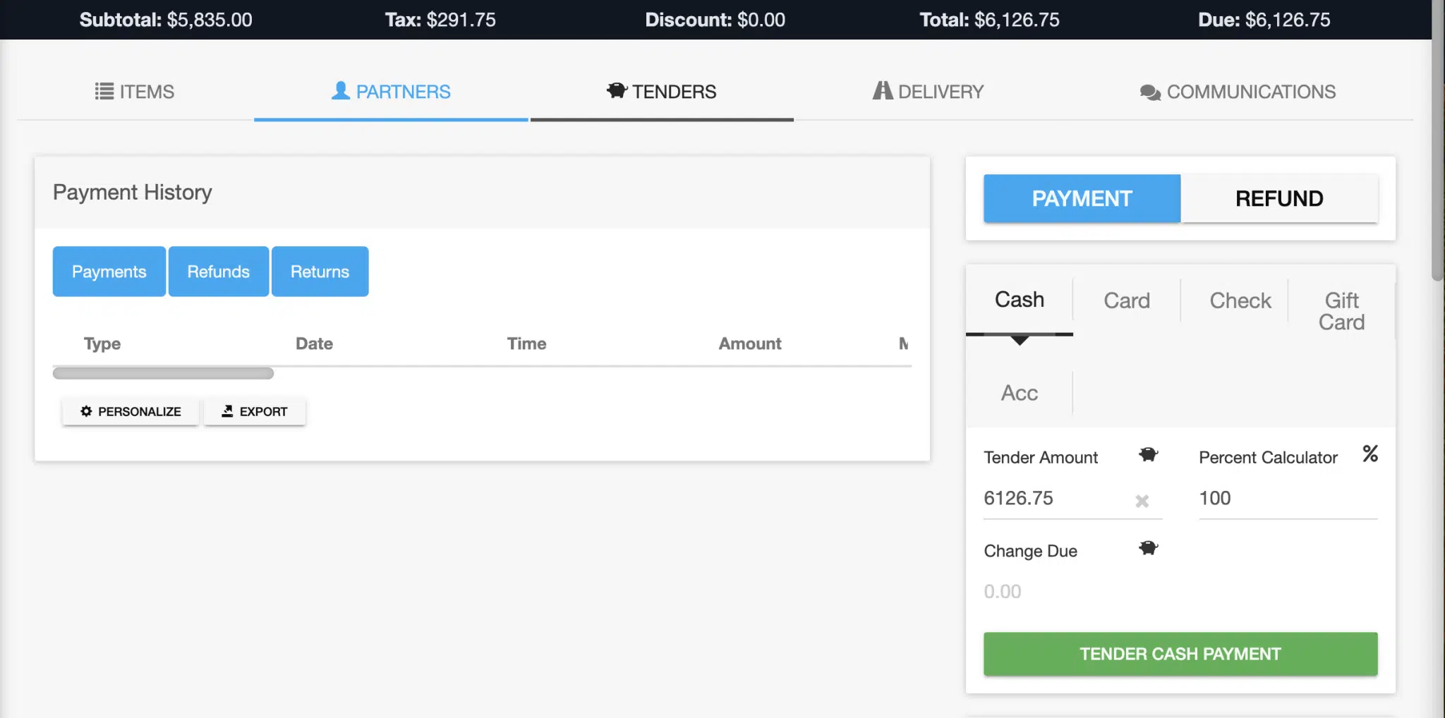Viewport: 1445px width, 718px height.
Task: Click the ITEMS list icon
Action: click(103, 91)
